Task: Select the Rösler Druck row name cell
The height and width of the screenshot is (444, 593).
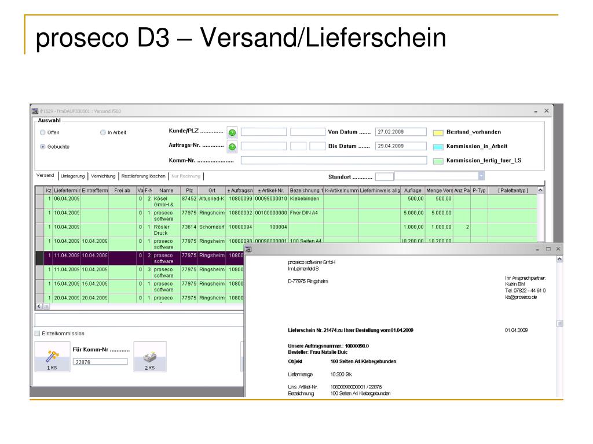Action: click(x=166, y=230)
